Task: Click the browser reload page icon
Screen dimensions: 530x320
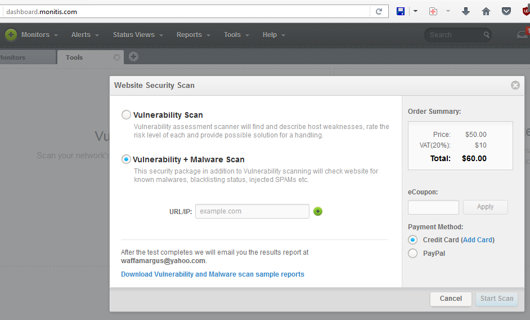Action: [379, 11]
